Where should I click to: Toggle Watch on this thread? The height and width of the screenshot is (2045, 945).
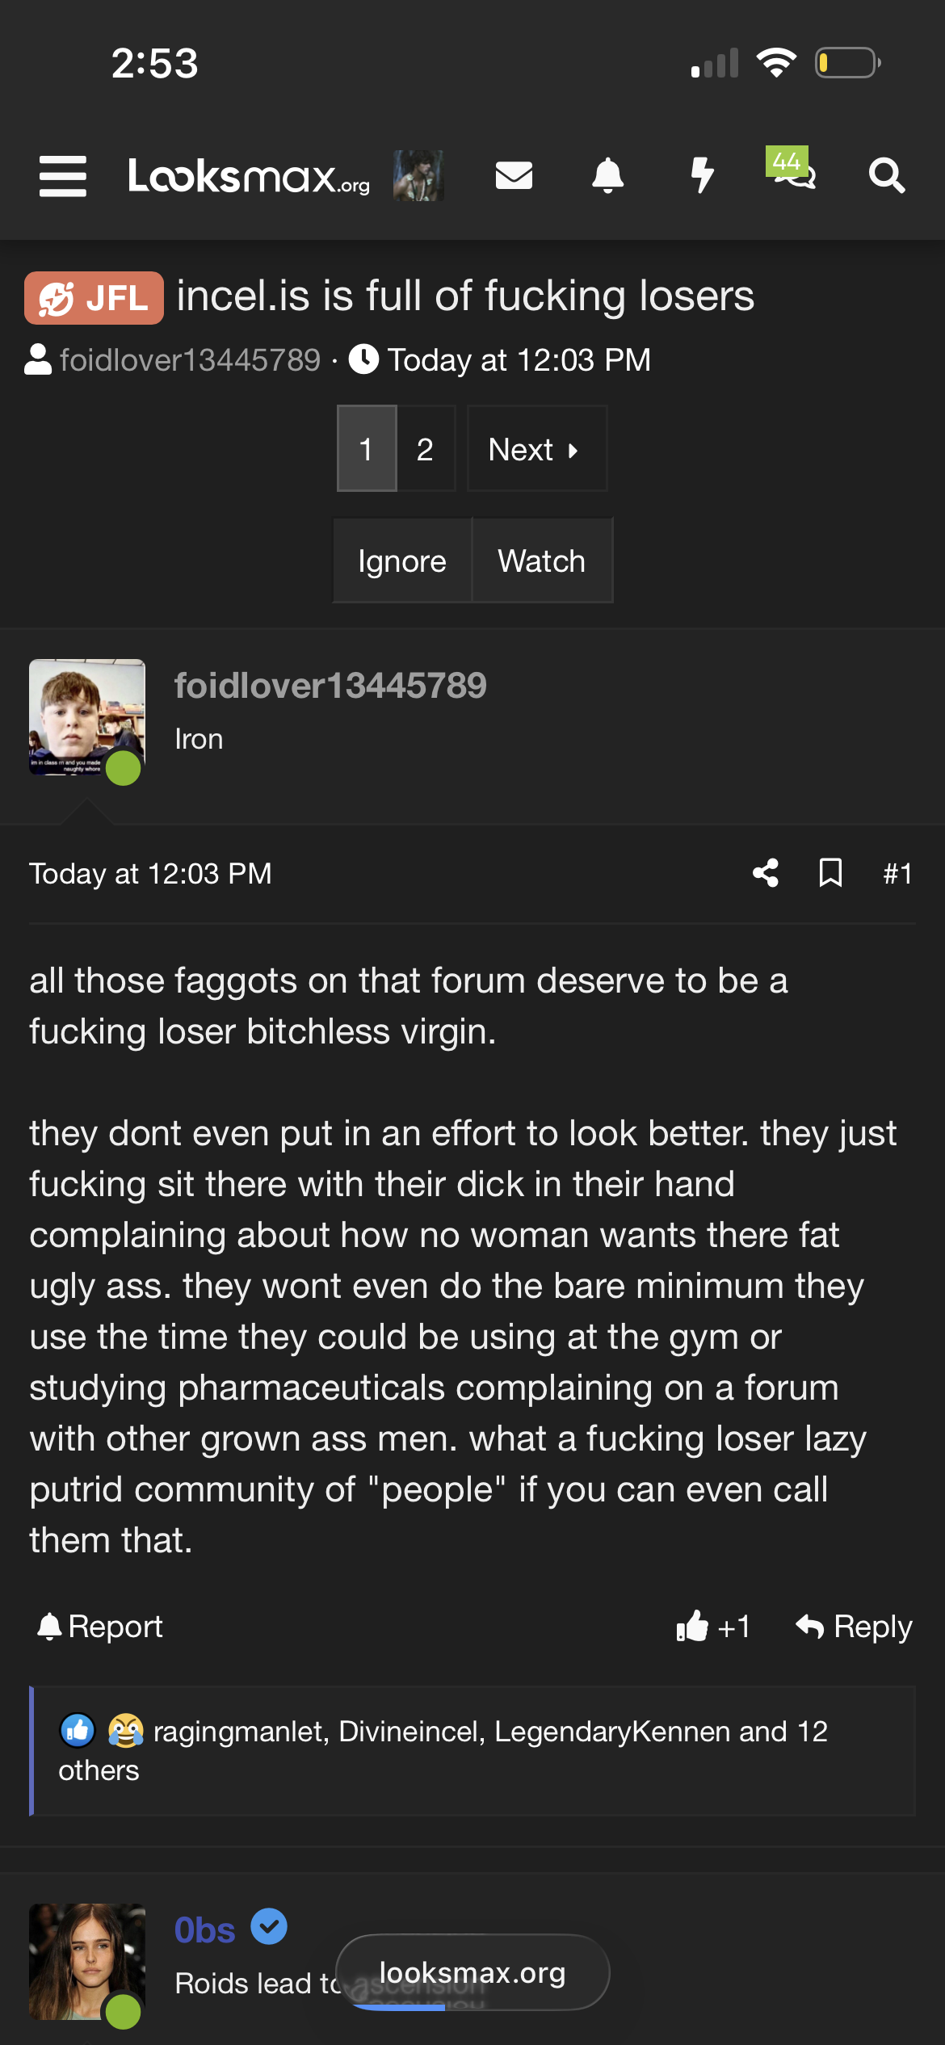542,561
